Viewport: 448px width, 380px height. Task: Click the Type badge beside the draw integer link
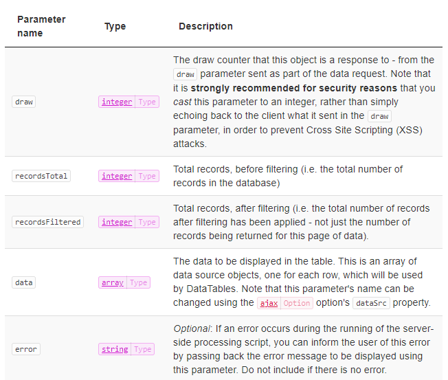coord(147,102)
